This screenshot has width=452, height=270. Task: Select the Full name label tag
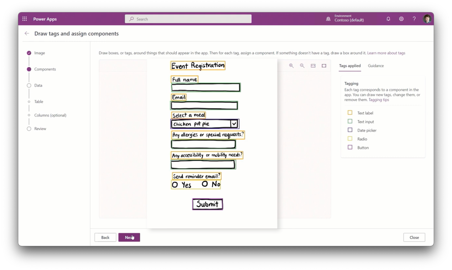pyautogui.click(x=185, y=79)
